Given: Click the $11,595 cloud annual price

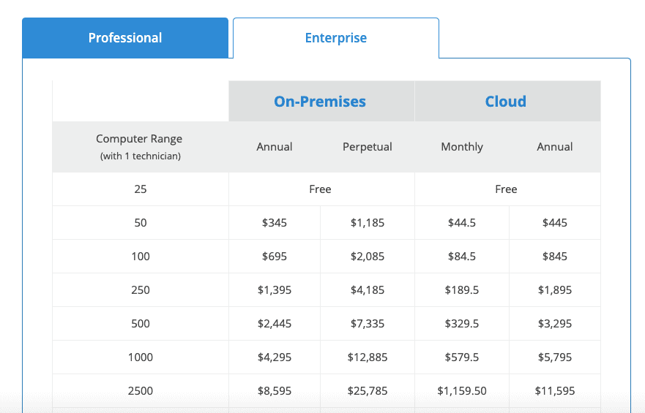Looking at the screenshot, I should [x=554, y=391].
